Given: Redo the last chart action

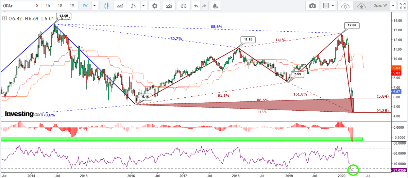Looking at the screenshot, I should pos(204,6).
